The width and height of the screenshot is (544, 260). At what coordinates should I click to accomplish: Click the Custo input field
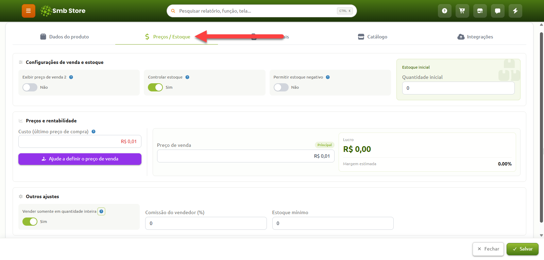tap(80, 141)
